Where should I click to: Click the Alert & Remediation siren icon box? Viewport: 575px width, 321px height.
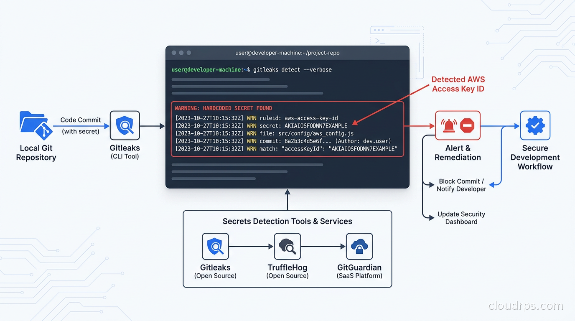458,125
